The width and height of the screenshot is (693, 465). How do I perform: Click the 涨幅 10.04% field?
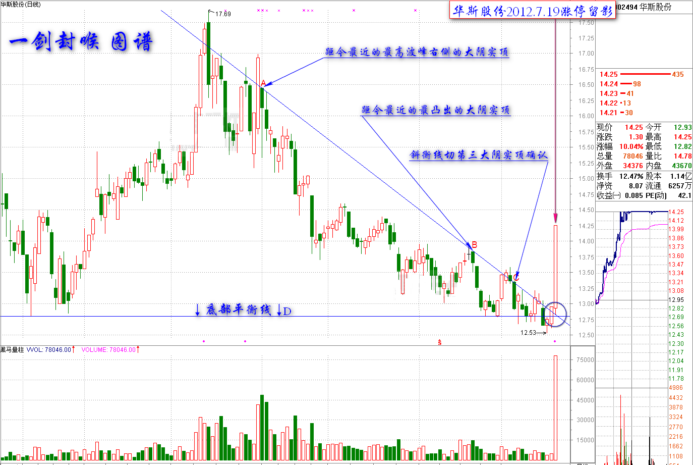[x=620, y=146]
